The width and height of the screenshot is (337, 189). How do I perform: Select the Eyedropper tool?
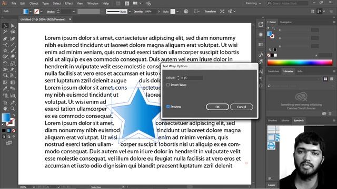click(5, 89)
